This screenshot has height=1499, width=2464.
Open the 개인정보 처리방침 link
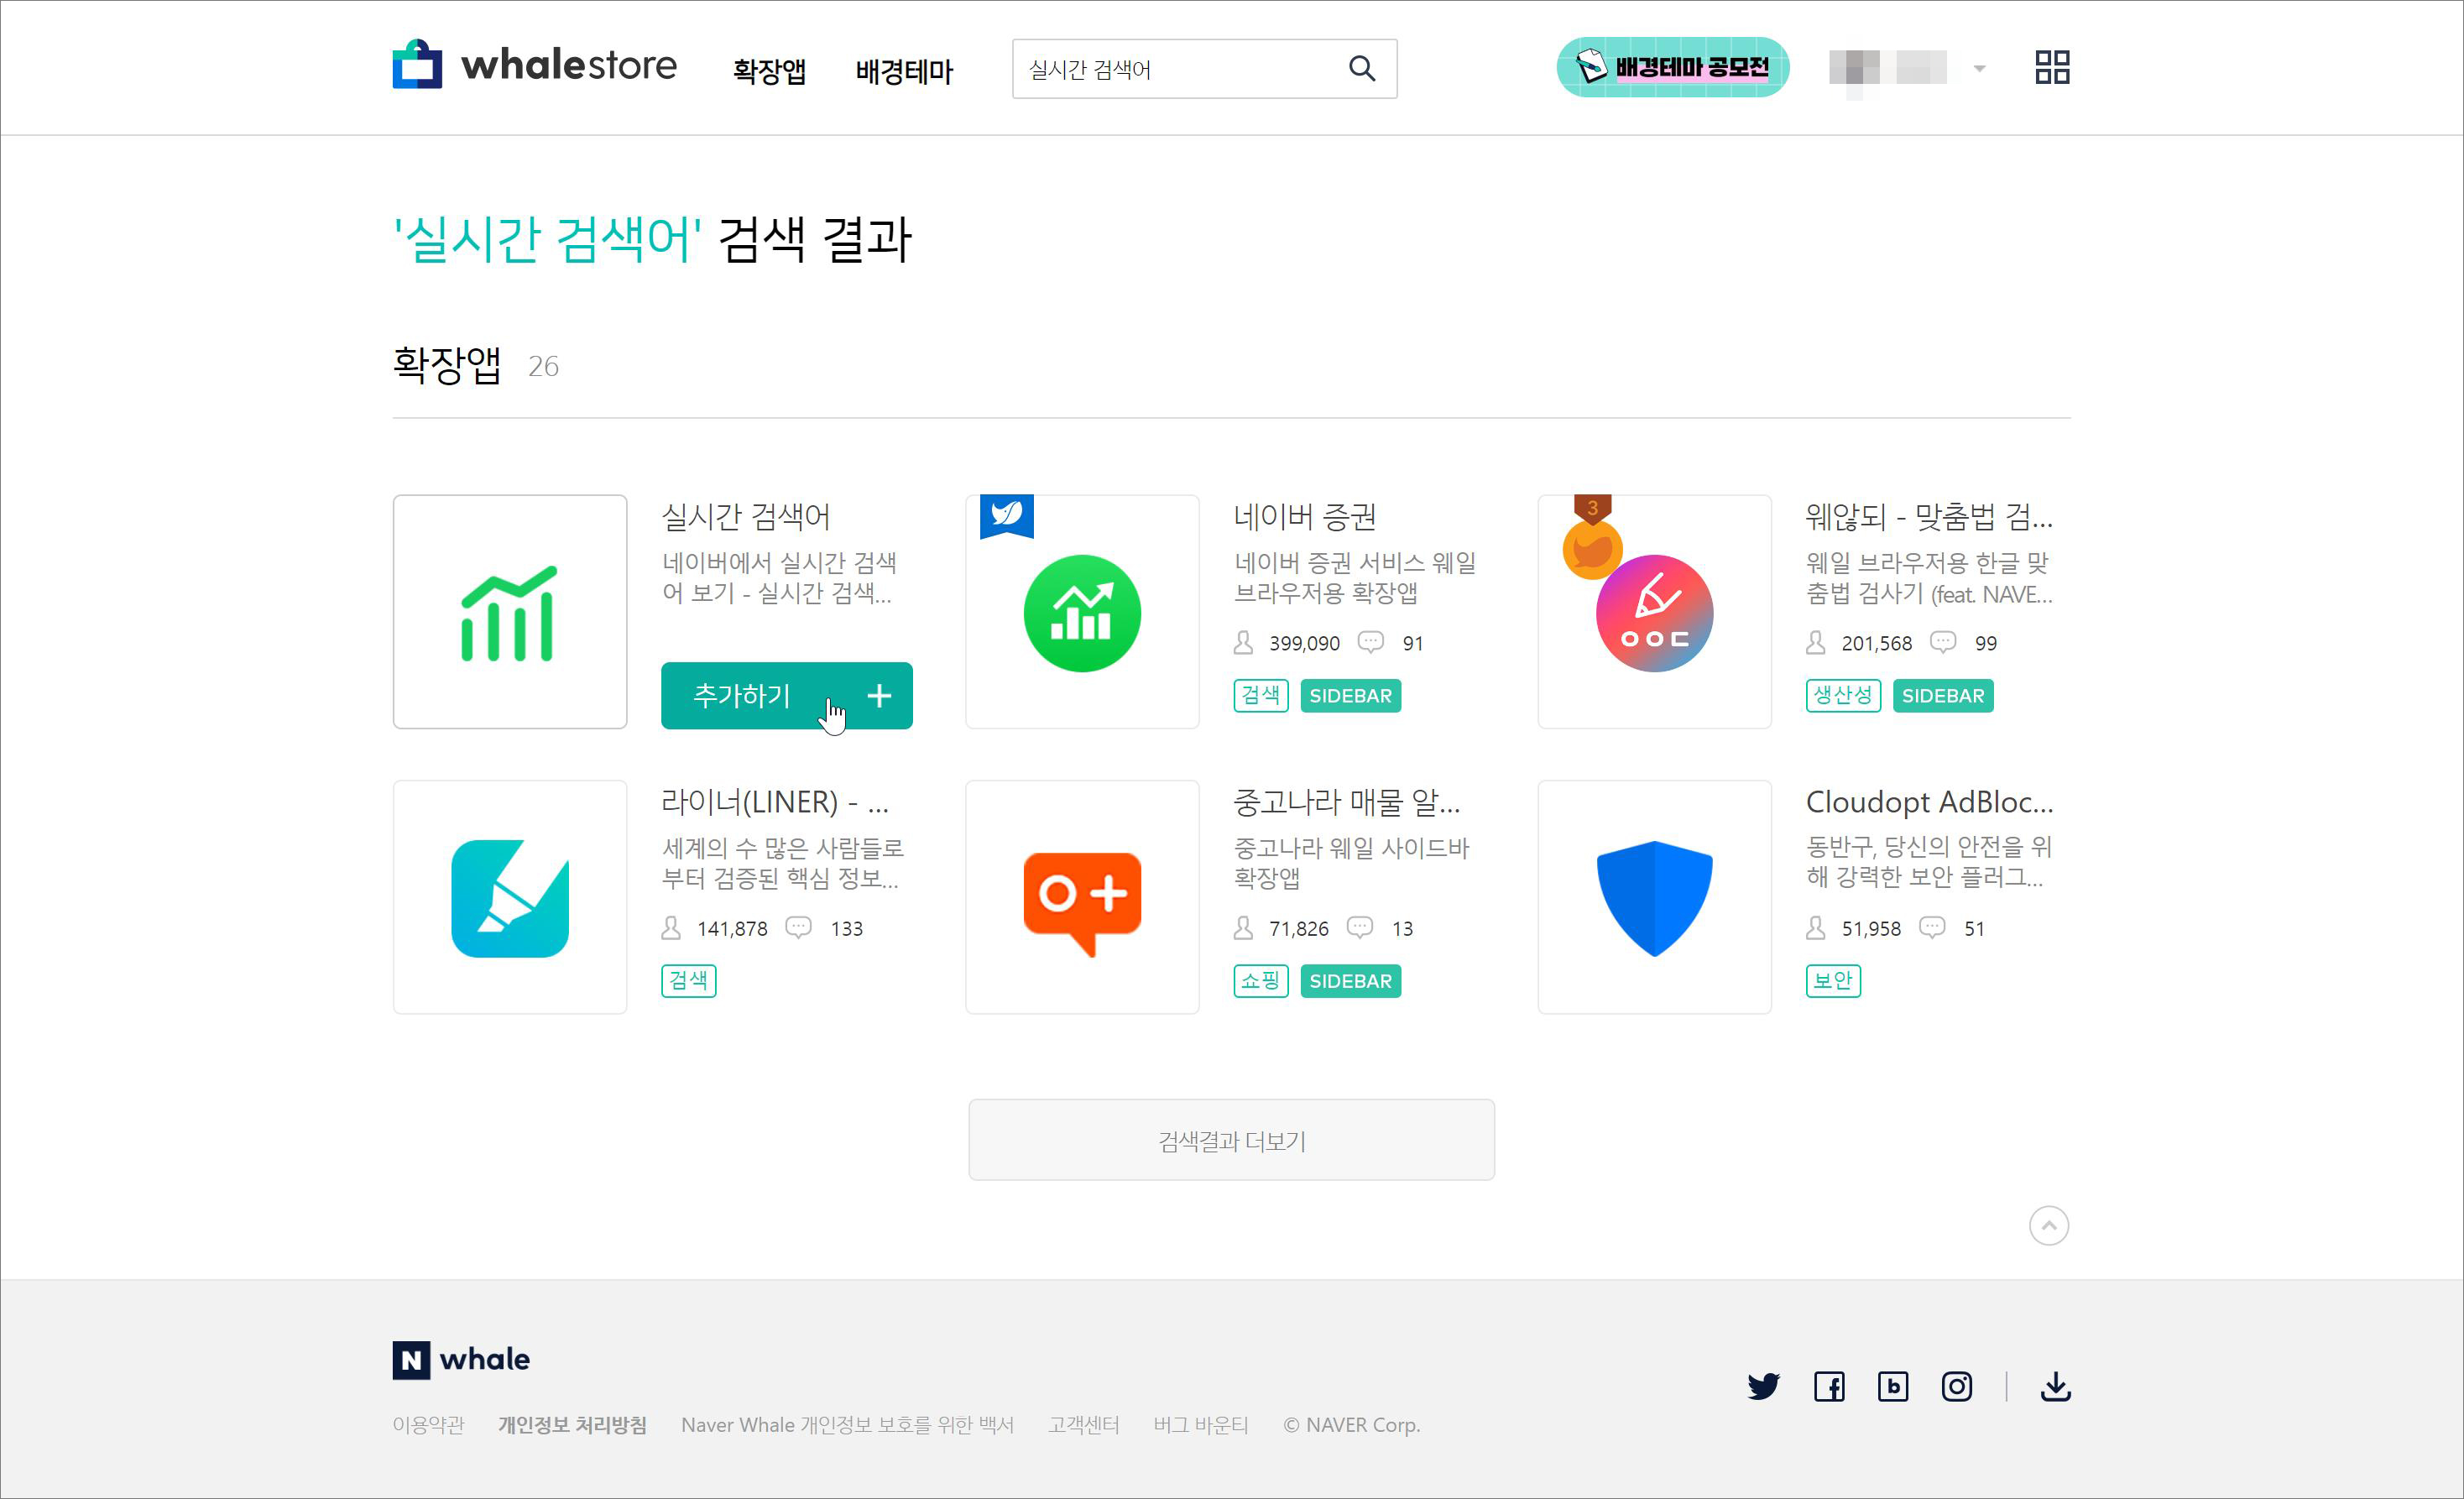pos(572,1424)
